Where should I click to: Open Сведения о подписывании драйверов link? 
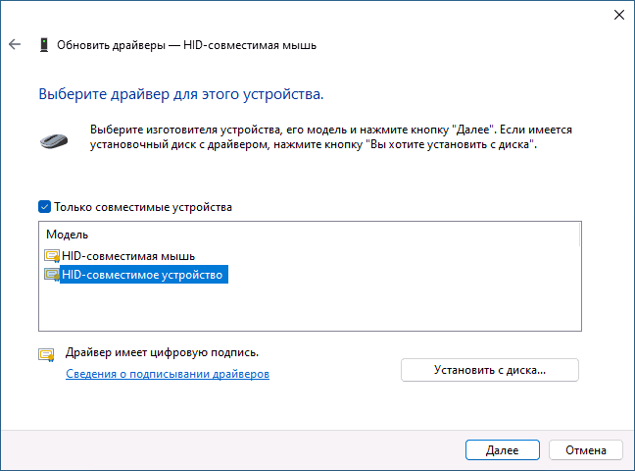pos(168,374)
